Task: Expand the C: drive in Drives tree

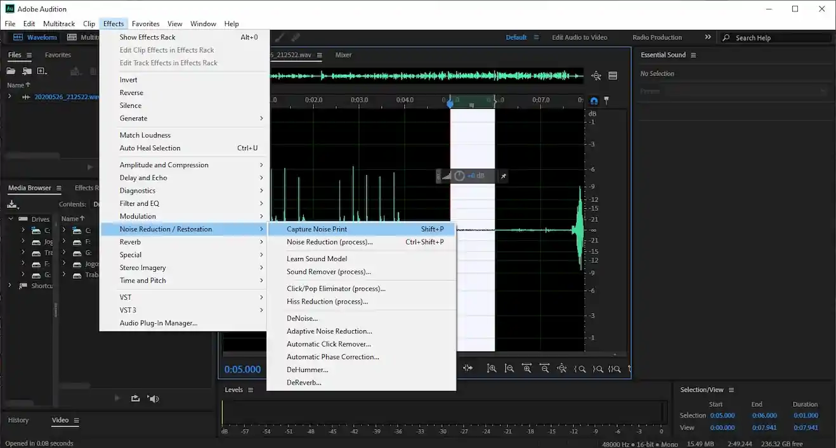Action: [23, 231]
